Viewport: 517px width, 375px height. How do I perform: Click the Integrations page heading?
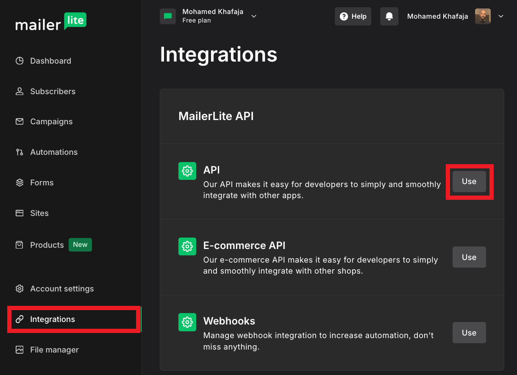point(219,54)
